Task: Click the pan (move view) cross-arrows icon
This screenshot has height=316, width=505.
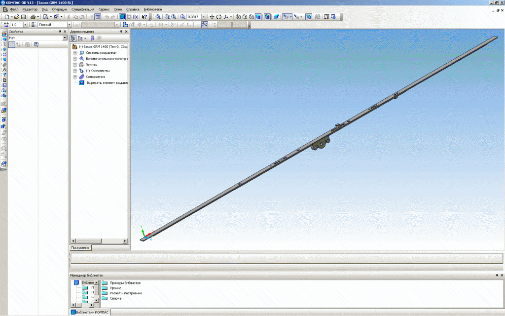Action: tap(212, 17)
